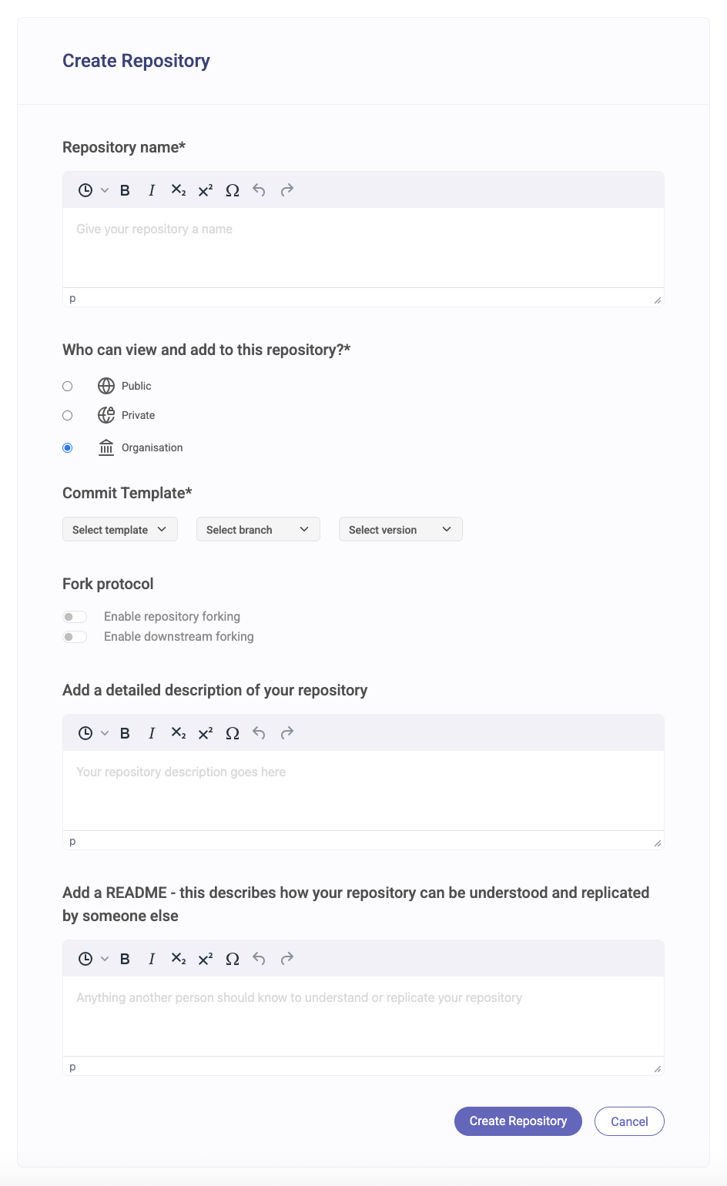Click the repository name input field
This screenshot has width=727, height=1186.
pyautogui.click(x=362, y=246)
